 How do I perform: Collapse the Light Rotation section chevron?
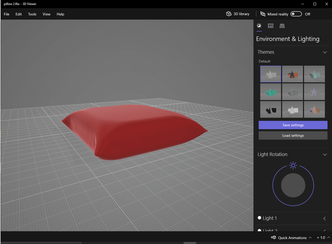(324, 154)
